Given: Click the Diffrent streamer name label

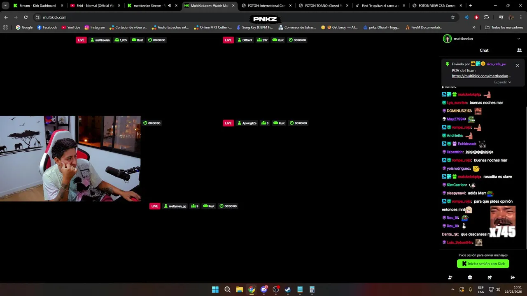Looking at the screenshot, I should pyautogui.click(x=245, y=40).
